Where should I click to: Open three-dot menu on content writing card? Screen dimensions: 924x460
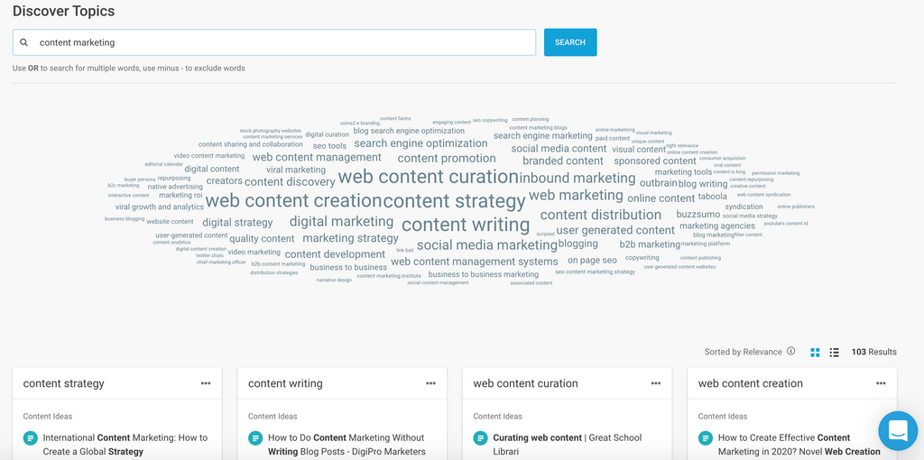pyautogui.click(x=431, y=383)
